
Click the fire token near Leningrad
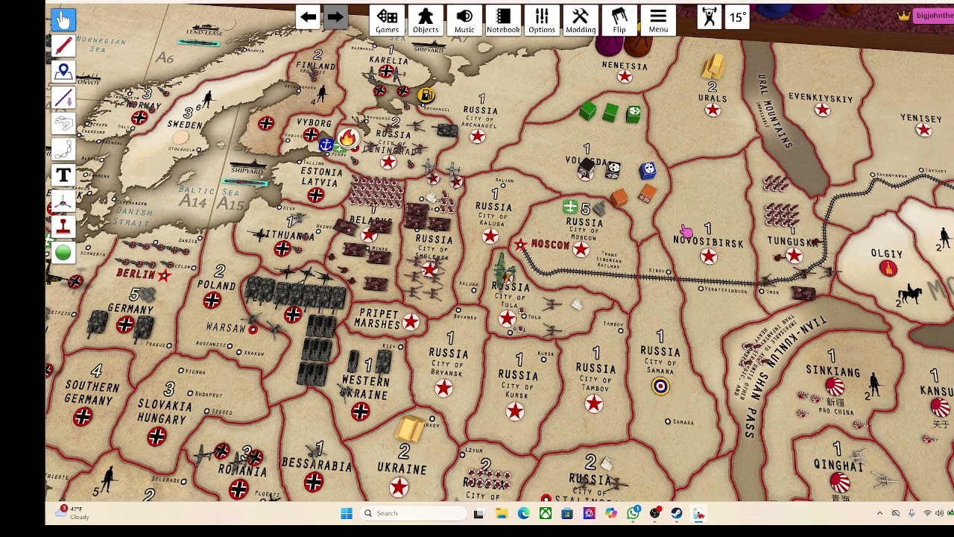click(347, 139)
